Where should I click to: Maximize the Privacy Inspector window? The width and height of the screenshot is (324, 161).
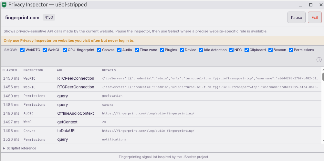click(x=310, y=5)
